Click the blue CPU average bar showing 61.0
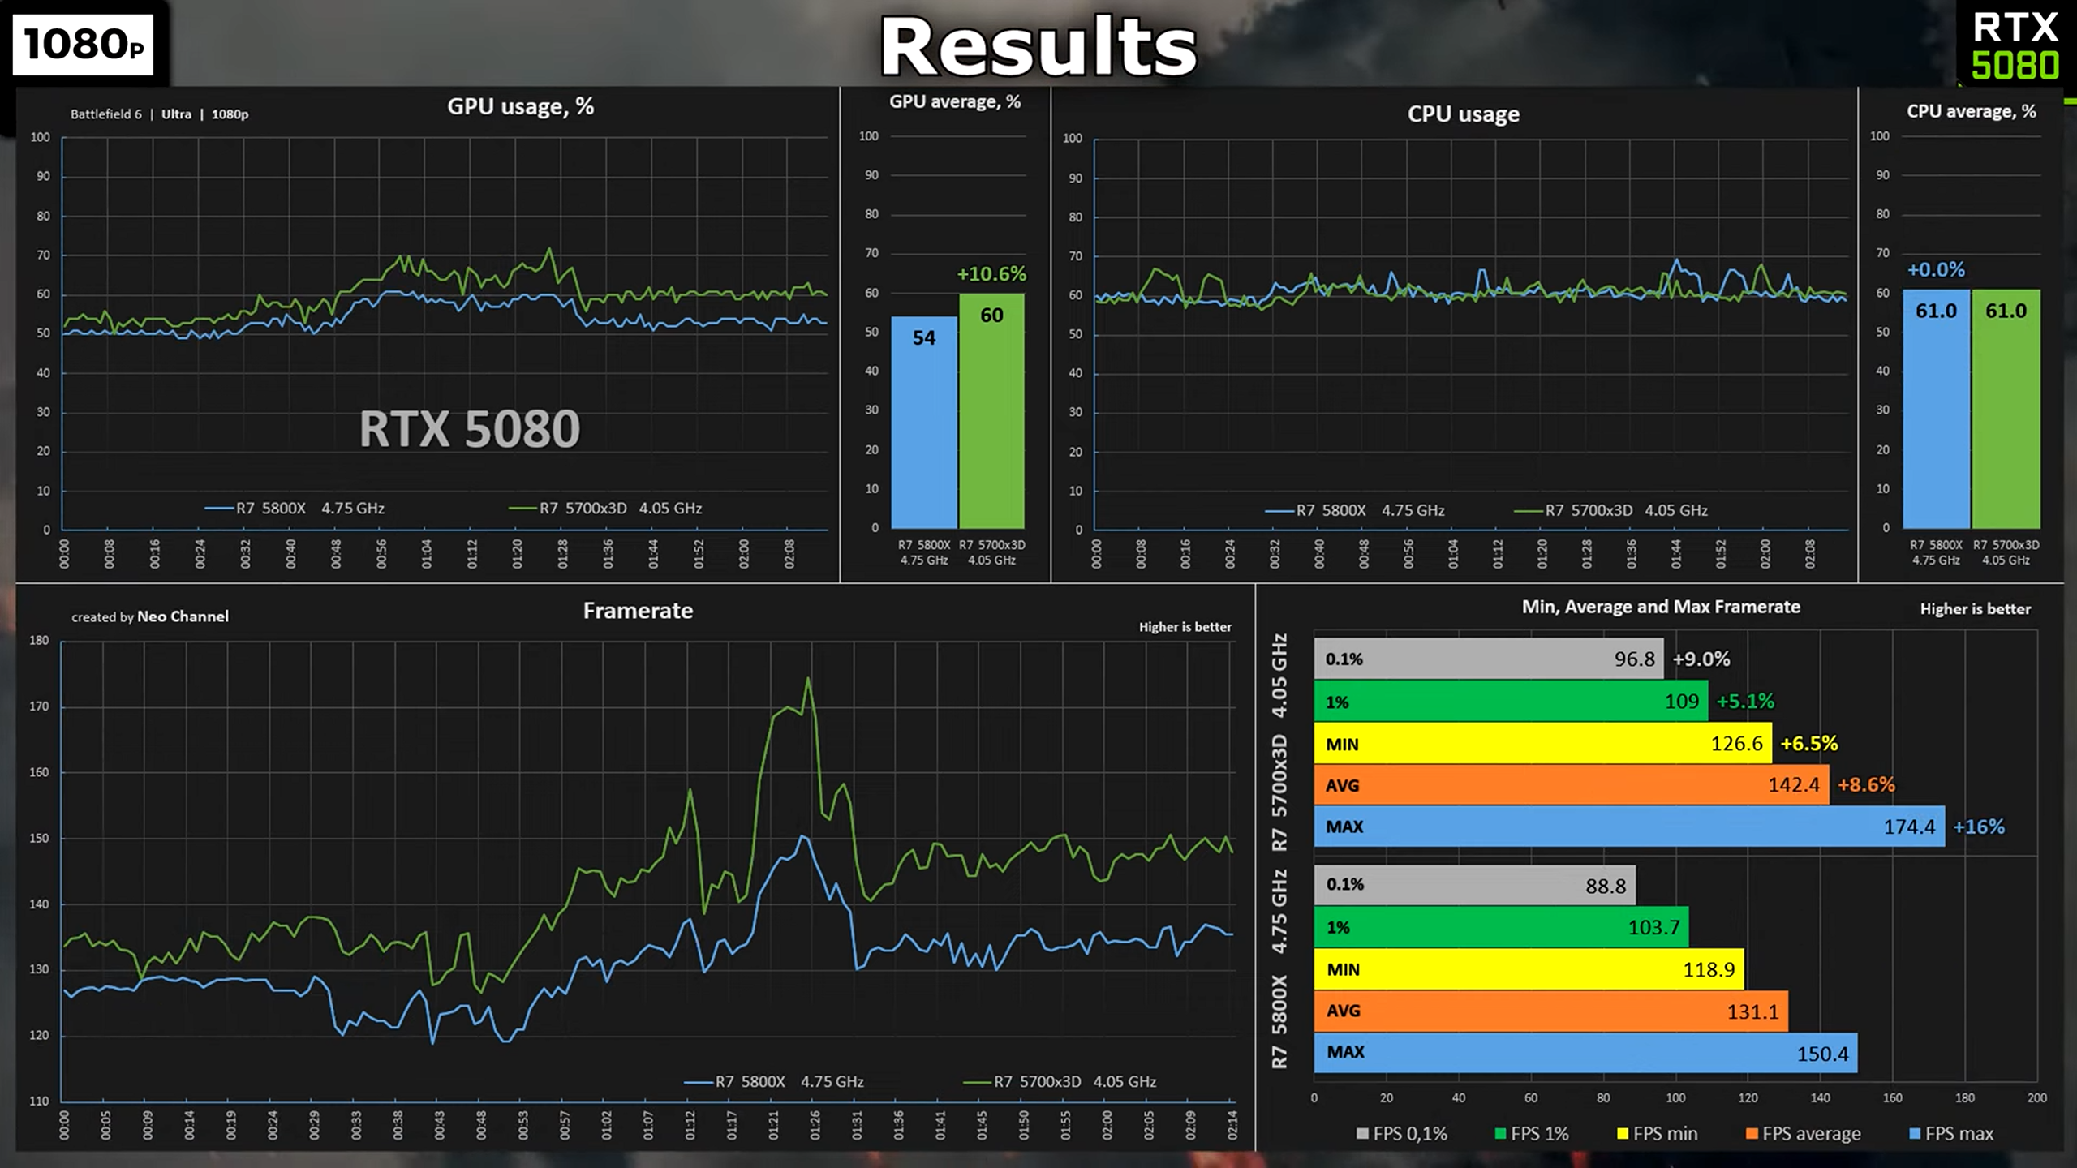The height and width of the screenshot is (1168, 2077). click(x=1936, y=410)
